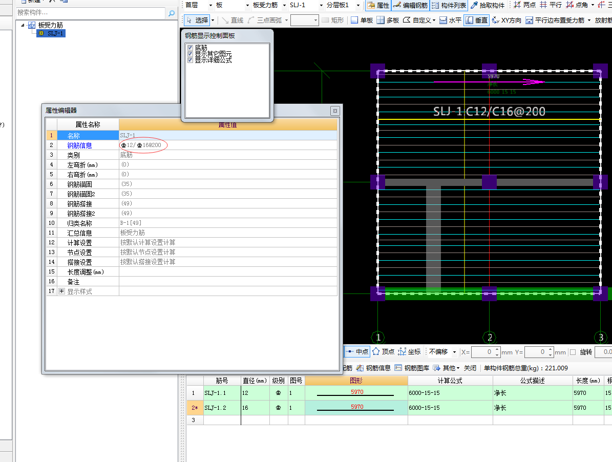Open the 自定义 dropdown arrow
The image size is (612, 462).
[x=434, y=20]
